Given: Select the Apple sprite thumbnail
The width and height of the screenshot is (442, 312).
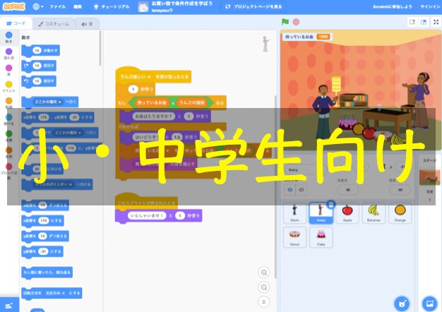Looking at the screenshot, I should pyautogui.click(x=347, y=213).
